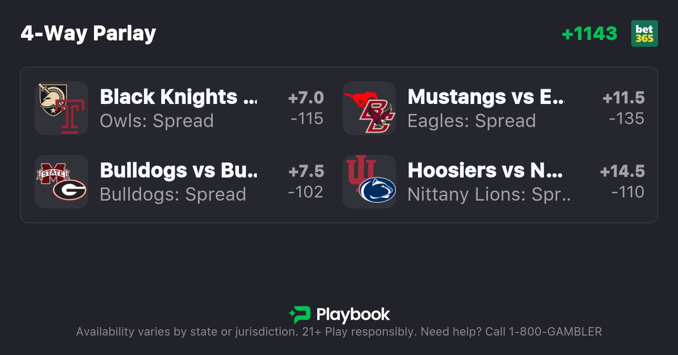The height and width of the screenshot is (355, 678).
Task: Select the +11.5 spread at -135
Action: coord(624,108)
